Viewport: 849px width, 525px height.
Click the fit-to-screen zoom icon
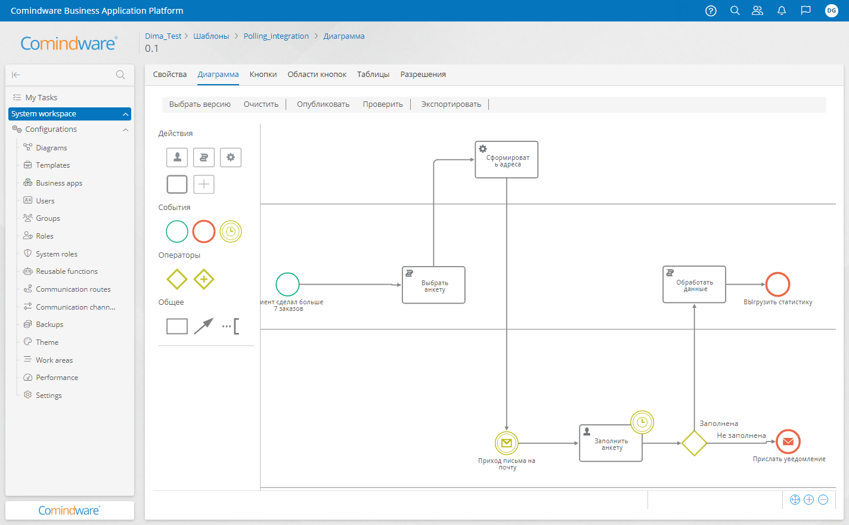coord(795,500)
